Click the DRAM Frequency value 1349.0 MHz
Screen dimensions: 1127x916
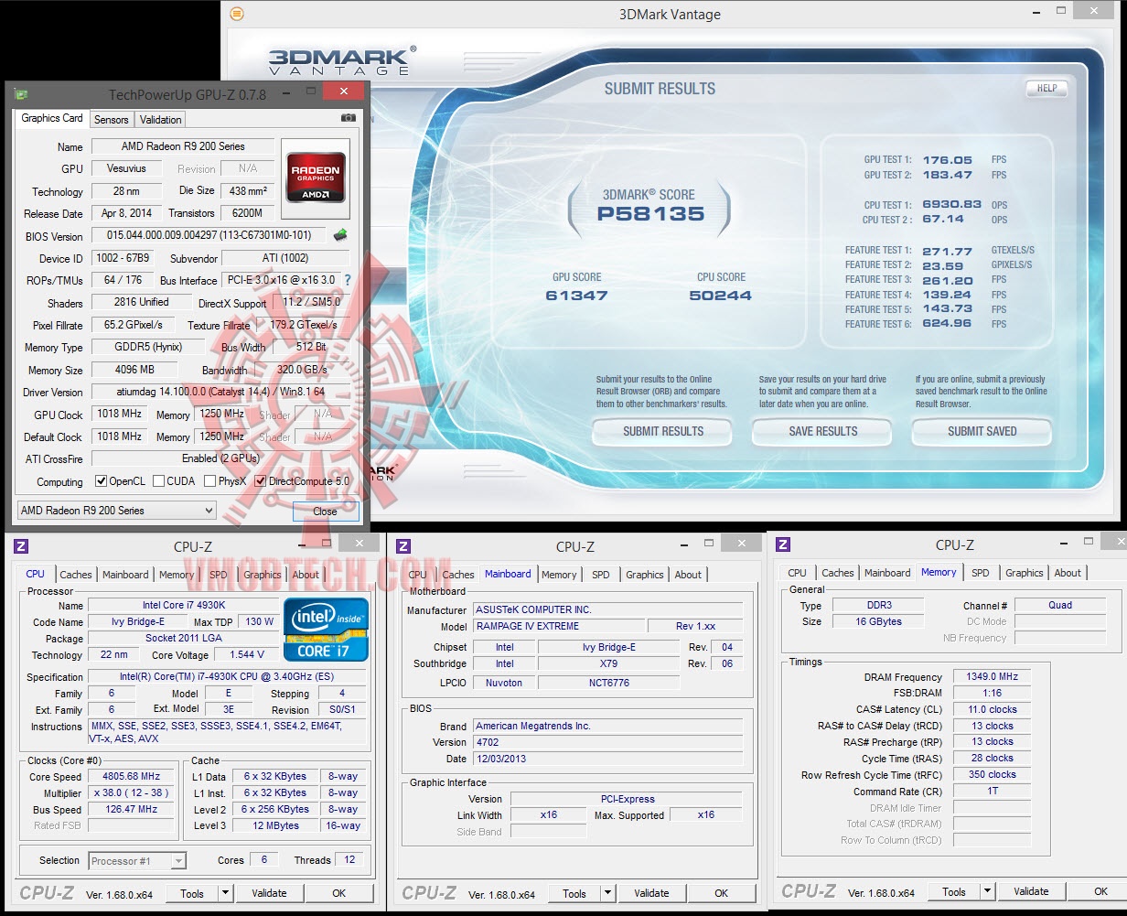[x=992, y=677]
